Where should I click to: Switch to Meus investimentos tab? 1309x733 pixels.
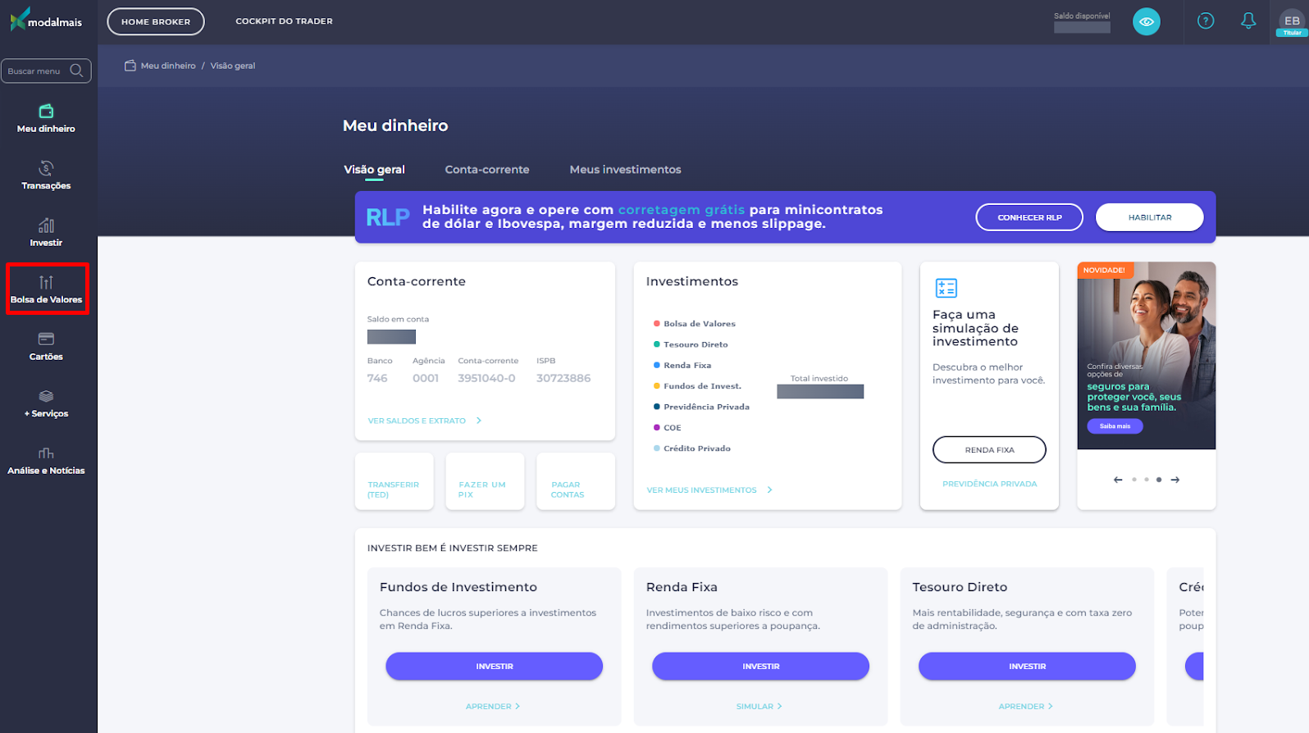(625, 170)
